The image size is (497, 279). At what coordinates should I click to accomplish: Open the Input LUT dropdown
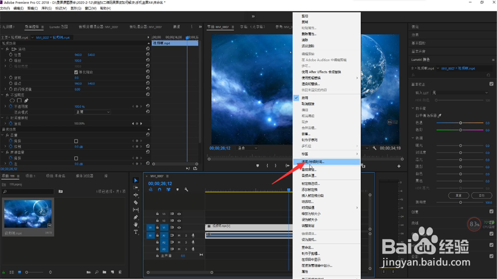click(460, 93)
